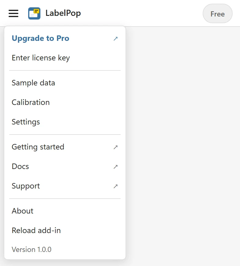Open Upgrade to Pro link
240x266 pixels.
65,38
